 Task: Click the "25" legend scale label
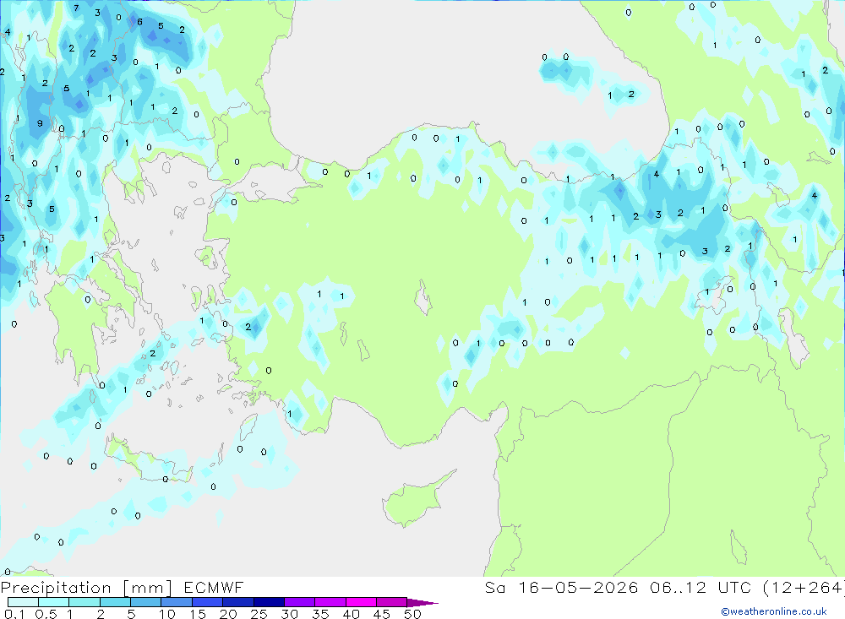click(x=259, y=614)
